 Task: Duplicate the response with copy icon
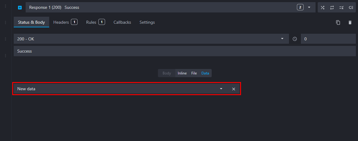click(x=338, y=22)
